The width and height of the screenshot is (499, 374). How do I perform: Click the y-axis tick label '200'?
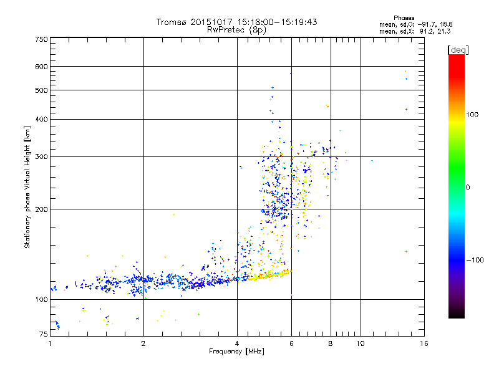(41, 209)
